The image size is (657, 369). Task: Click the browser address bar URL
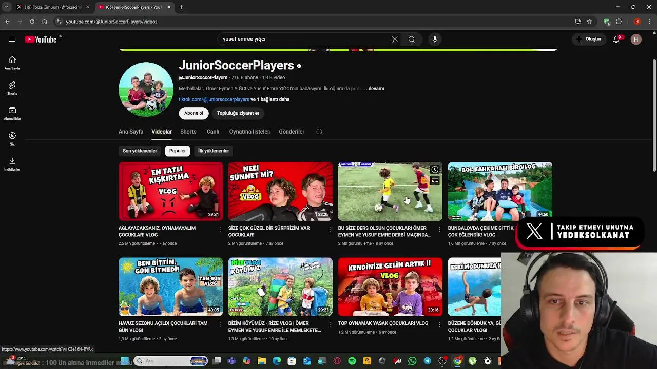(111, 22)
